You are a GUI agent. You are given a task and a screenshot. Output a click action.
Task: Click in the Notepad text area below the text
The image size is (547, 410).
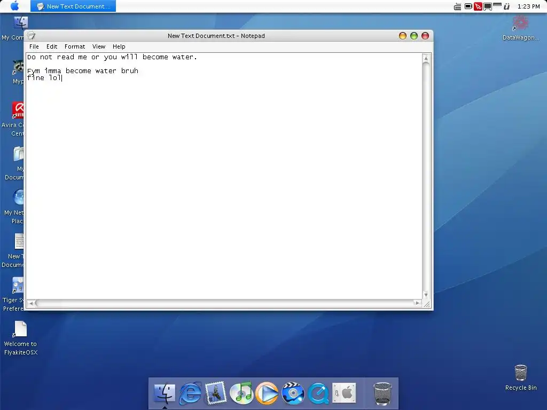tap(224, 190)
